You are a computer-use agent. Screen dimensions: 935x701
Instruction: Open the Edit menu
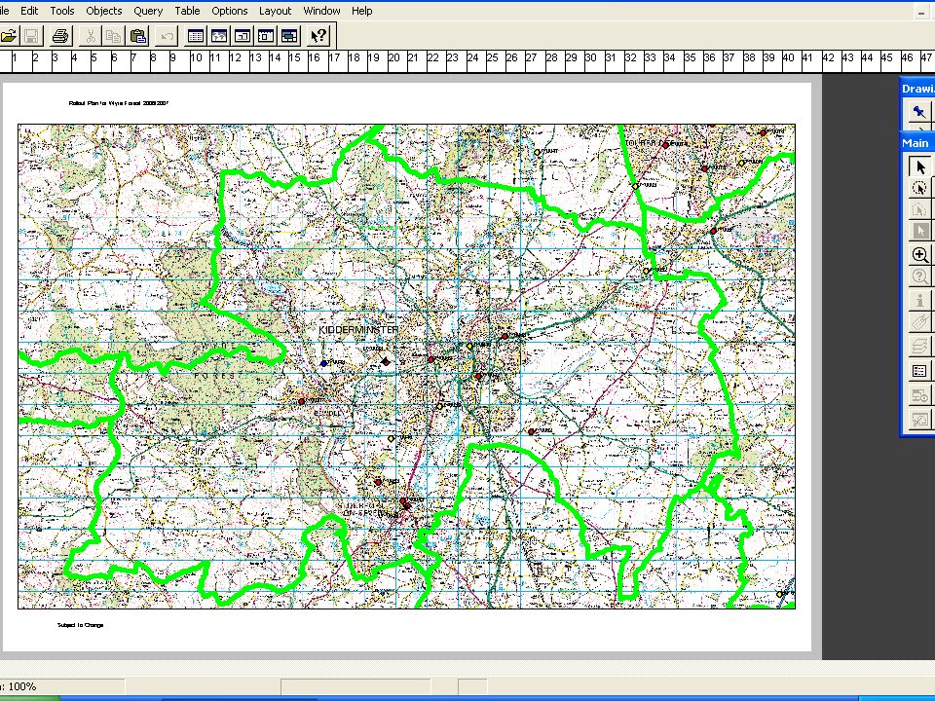(x=29, y=11)
